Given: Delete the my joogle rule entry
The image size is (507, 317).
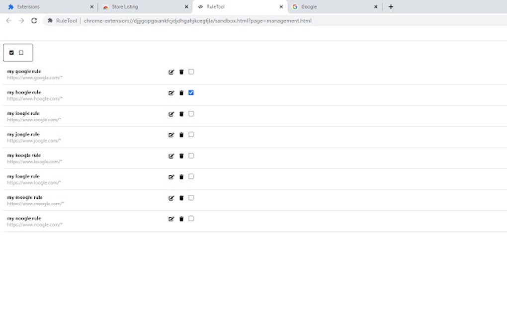Looking at the screenshot, I should point(181,135).
